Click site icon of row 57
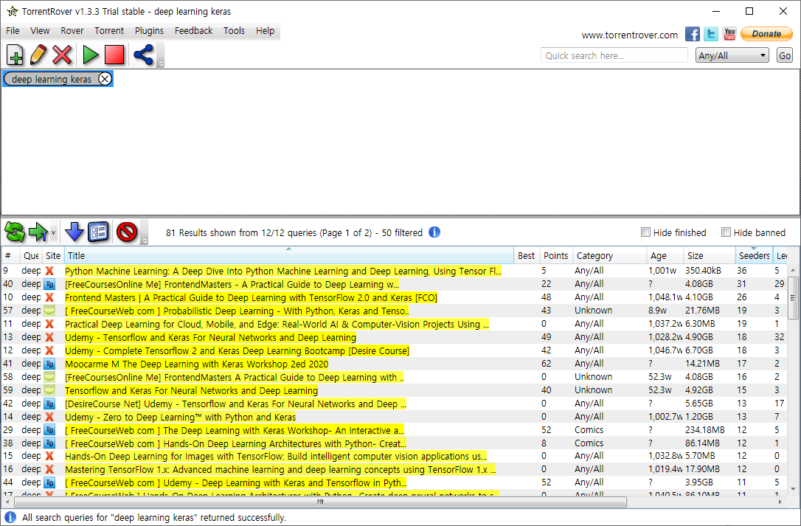The height and width of the screenshot is (526, 801). pos(49,311)
